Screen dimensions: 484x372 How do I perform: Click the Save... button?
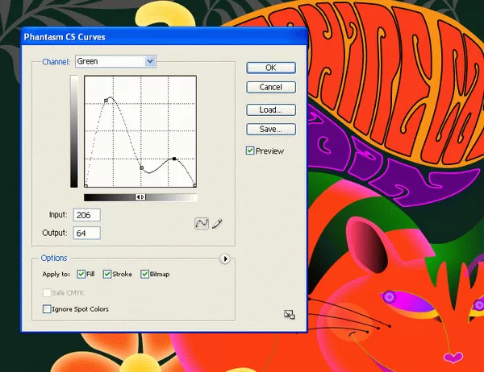[270, 129]
